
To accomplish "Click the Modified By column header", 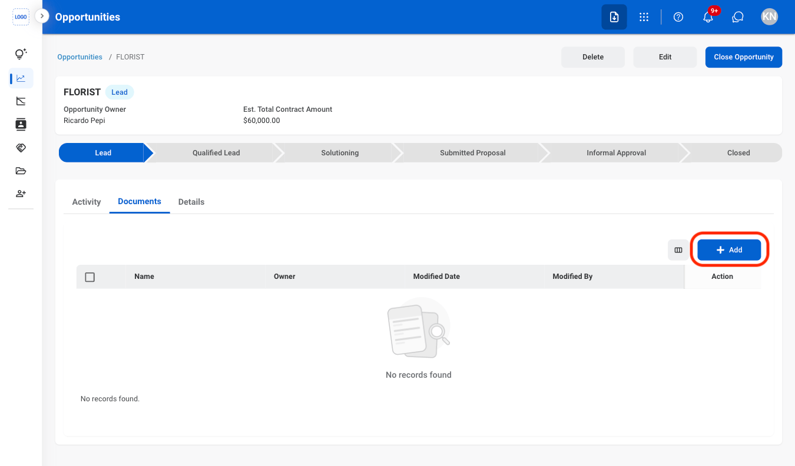I will [x=572, y=277].
